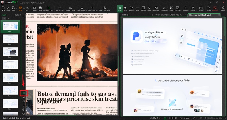Screen dimensions: 227x120
Task: Zoom in with the plus icon
Action: click(194, 118)
